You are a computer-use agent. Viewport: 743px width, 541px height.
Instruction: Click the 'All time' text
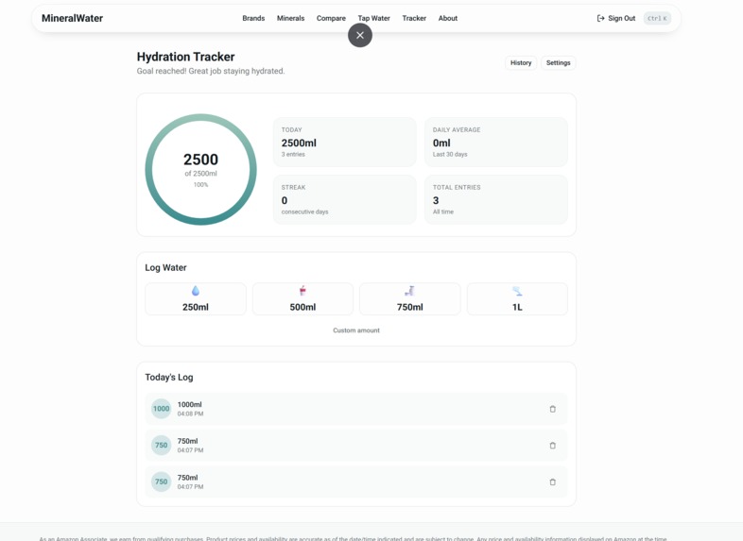coord(443,211)
